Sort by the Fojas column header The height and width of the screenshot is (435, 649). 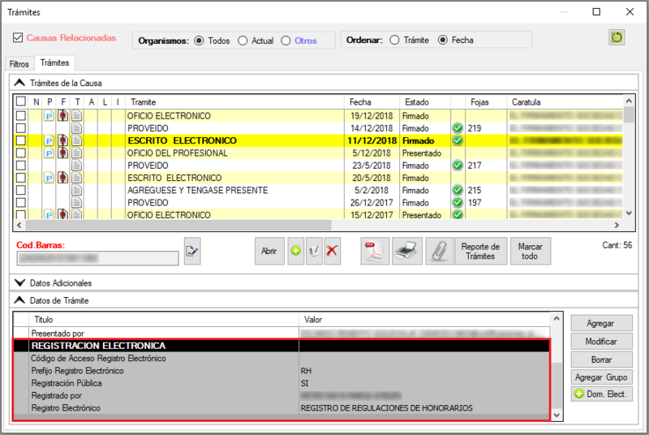click(486, 101)
